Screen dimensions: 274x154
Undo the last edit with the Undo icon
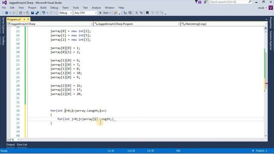44,13
